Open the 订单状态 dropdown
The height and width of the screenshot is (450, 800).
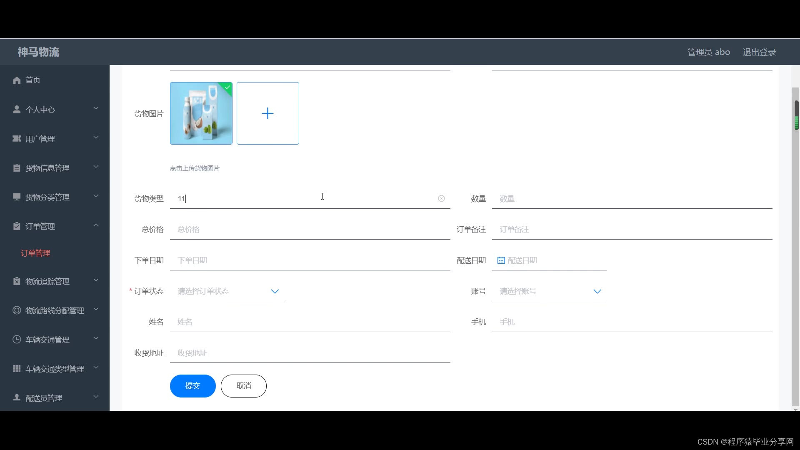(x=227, y=291)
